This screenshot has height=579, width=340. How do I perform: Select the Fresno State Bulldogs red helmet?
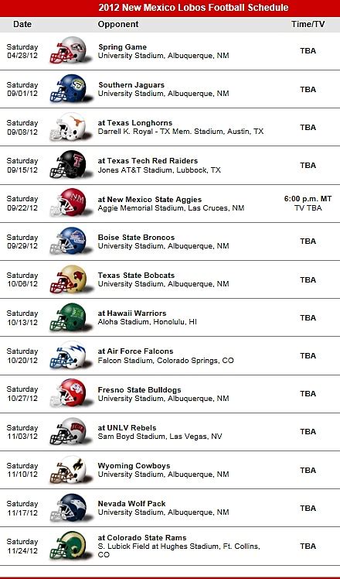click(69, 393)
